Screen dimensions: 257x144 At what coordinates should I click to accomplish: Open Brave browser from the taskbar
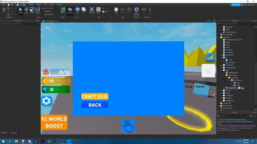click(x=23, y=141)
